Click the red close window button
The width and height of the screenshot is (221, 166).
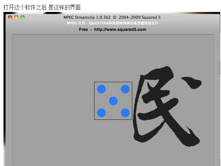click(x=10, y=17)
